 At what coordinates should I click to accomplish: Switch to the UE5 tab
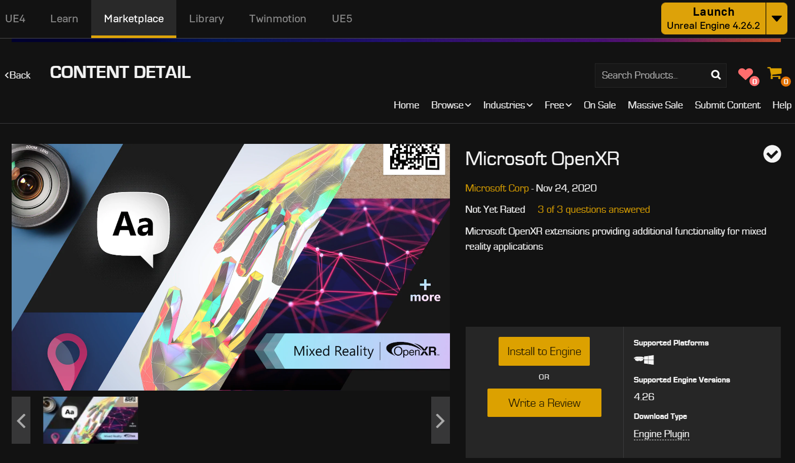(x=342, y=19)
